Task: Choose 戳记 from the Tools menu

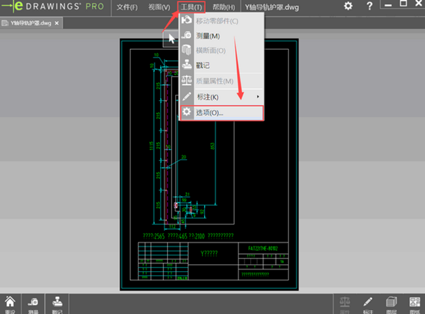Action: 202,65
